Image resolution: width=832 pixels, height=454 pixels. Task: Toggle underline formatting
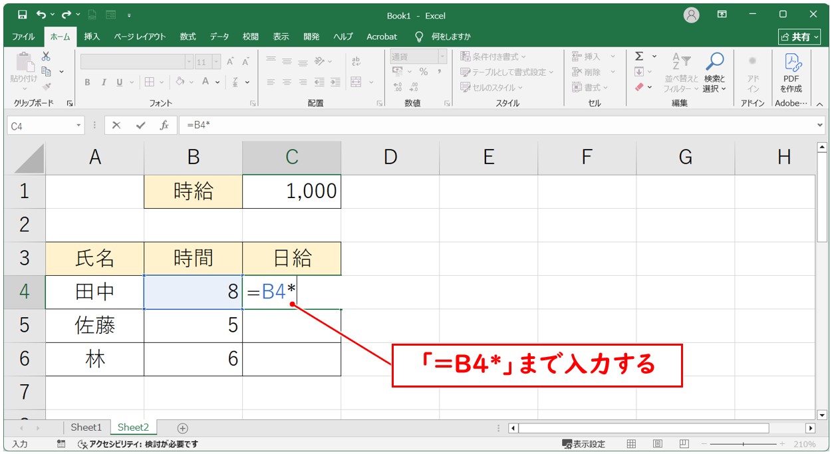tap(120, 82)
